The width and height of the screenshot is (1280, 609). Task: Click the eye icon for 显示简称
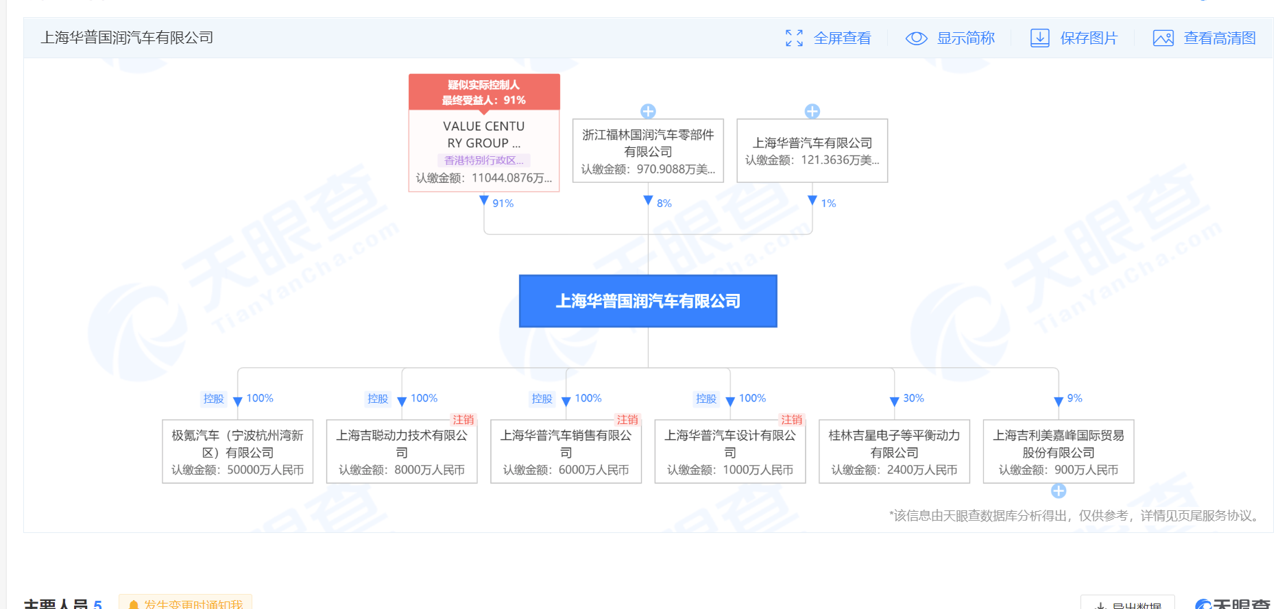click(916, 38)
